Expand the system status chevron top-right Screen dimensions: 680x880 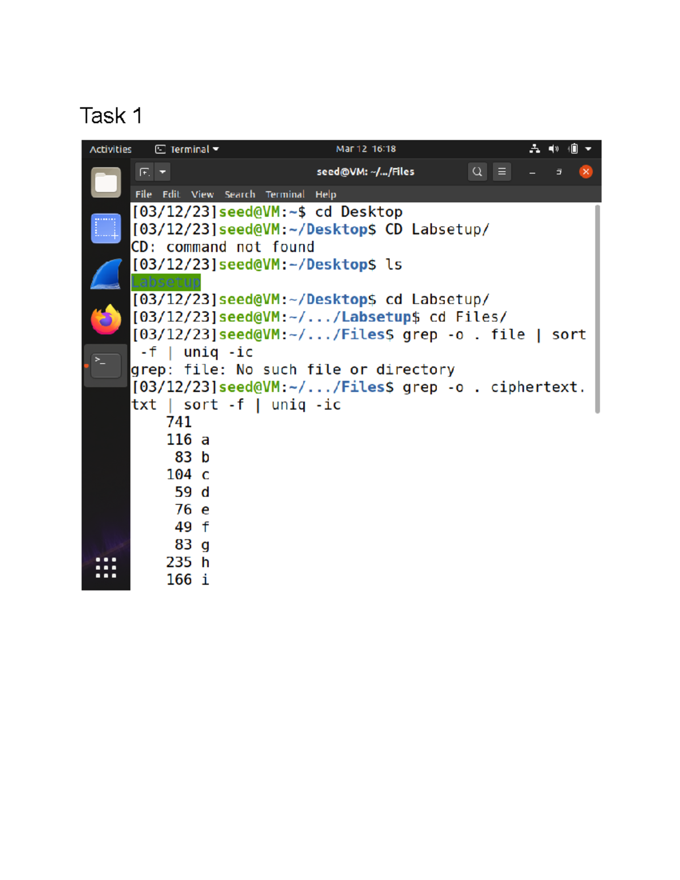(589, 148)
